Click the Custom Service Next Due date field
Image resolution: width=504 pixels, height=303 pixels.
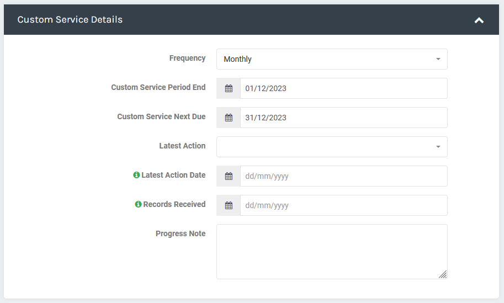(343, 118)
